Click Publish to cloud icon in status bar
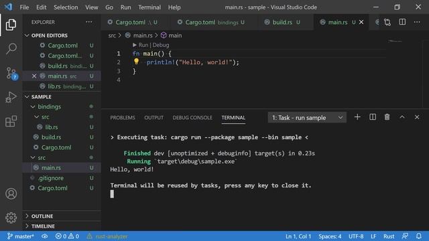 click(x=45, y=236)
